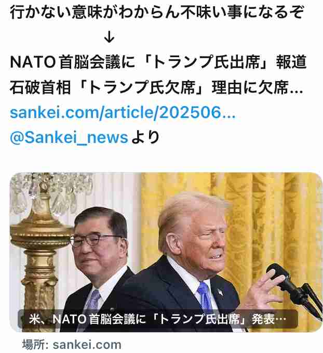Tap the 理由に欠席… truncated text ending
This screenshot has width=323, height=353.
pos(258,87)
